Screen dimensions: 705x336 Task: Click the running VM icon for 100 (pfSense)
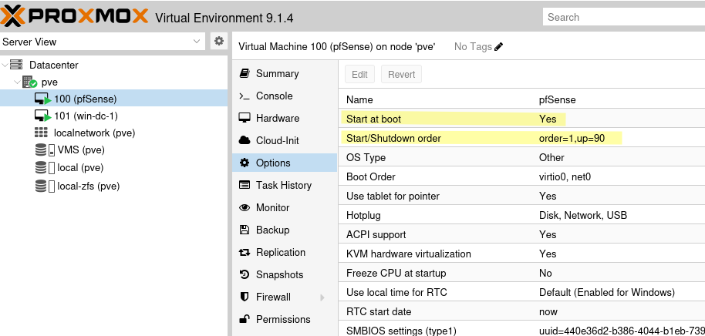(x=42, y=99)
